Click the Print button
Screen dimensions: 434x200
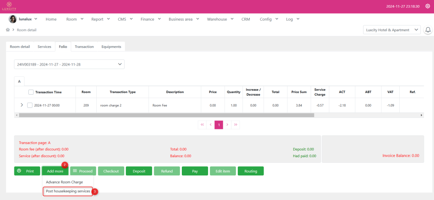(27, 171)
